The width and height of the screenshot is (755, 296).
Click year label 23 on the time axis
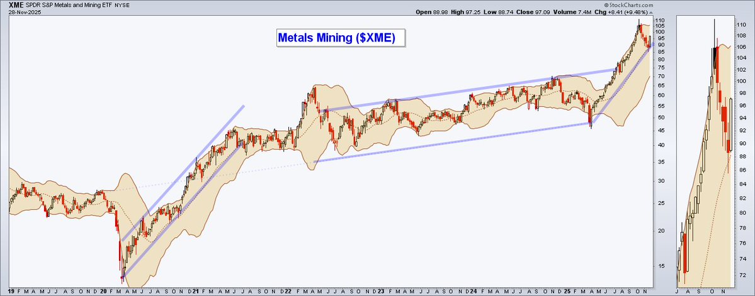coord(380,291)
